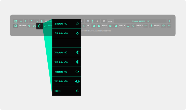The width and height of the screenshot is (186, 110).
Task: Click the 15 value field
Action: tap(97, 21)
